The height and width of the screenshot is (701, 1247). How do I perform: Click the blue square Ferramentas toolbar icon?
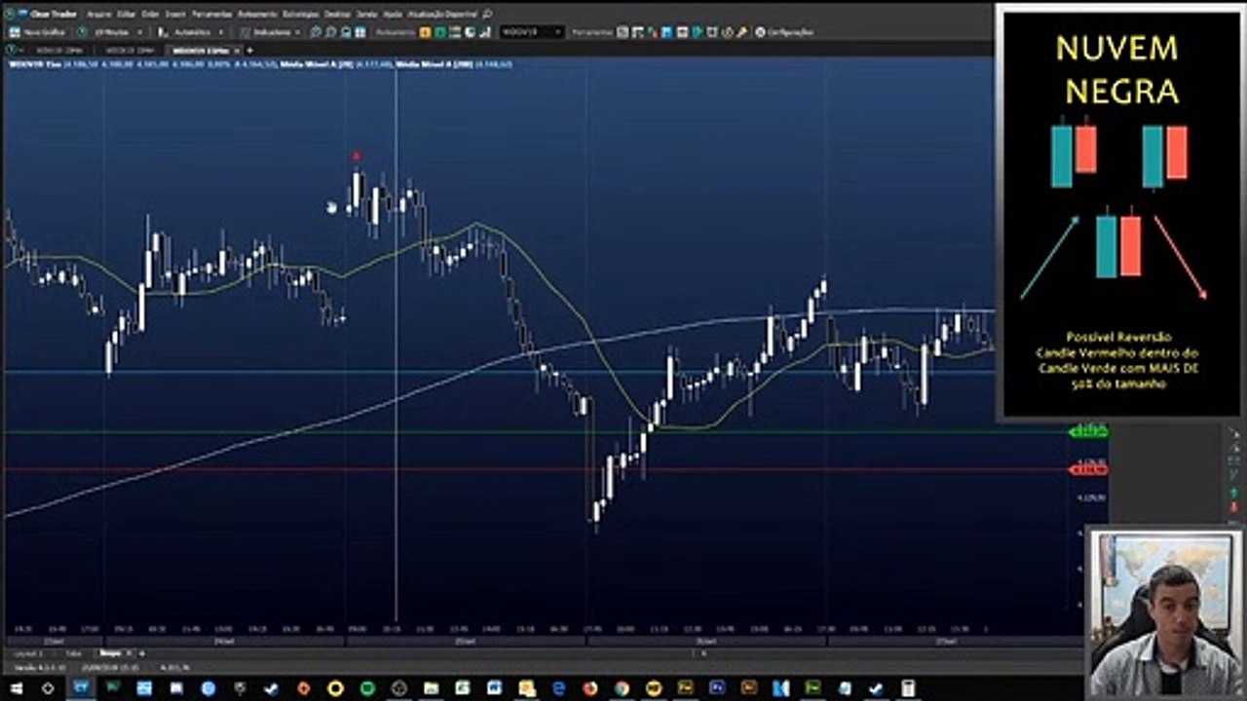(667, 32)
